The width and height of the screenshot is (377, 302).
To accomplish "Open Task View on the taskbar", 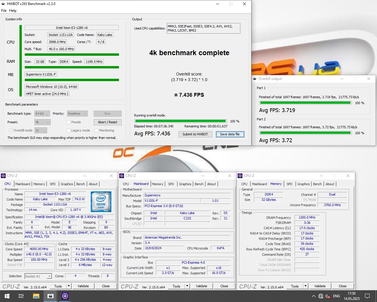I will pos(21,296).
